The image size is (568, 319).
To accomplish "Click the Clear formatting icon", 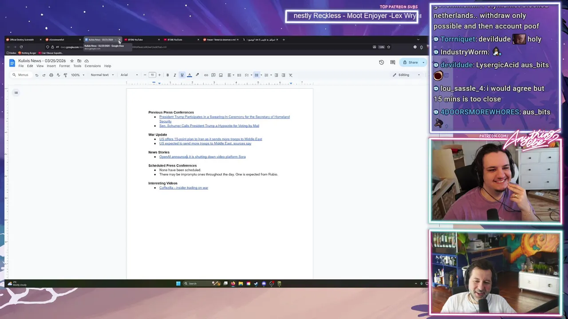I will 291,75.
